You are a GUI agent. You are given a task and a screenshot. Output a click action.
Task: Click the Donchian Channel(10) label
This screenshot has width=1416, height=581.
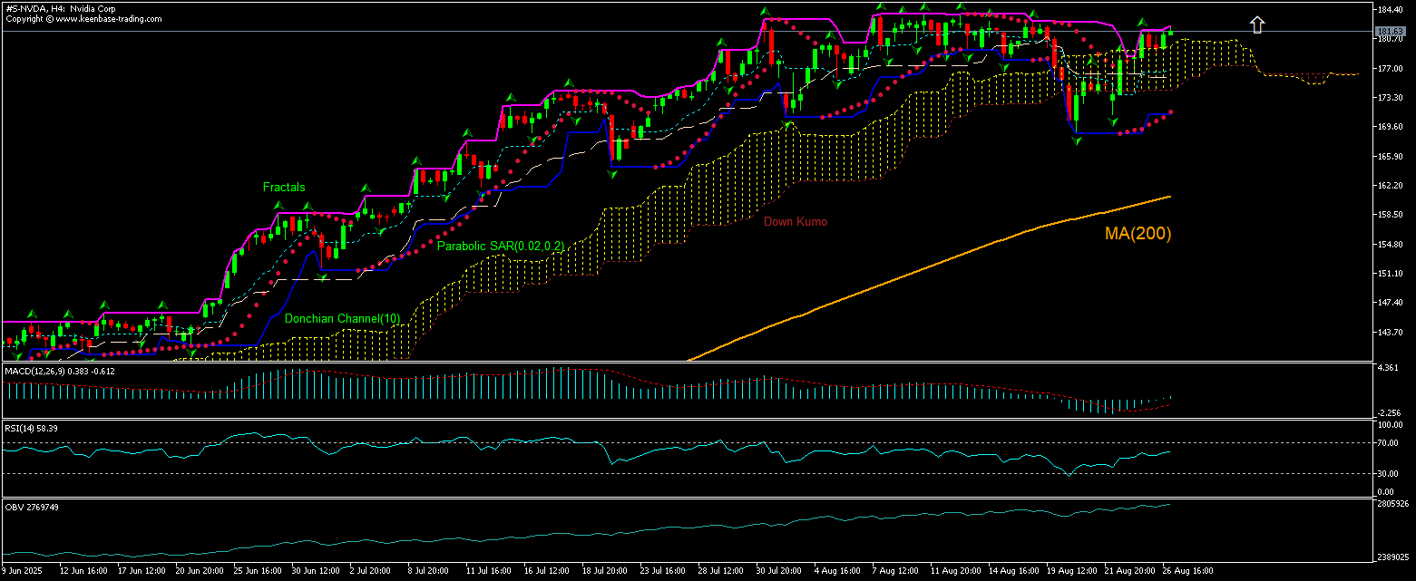click(329, 319)
